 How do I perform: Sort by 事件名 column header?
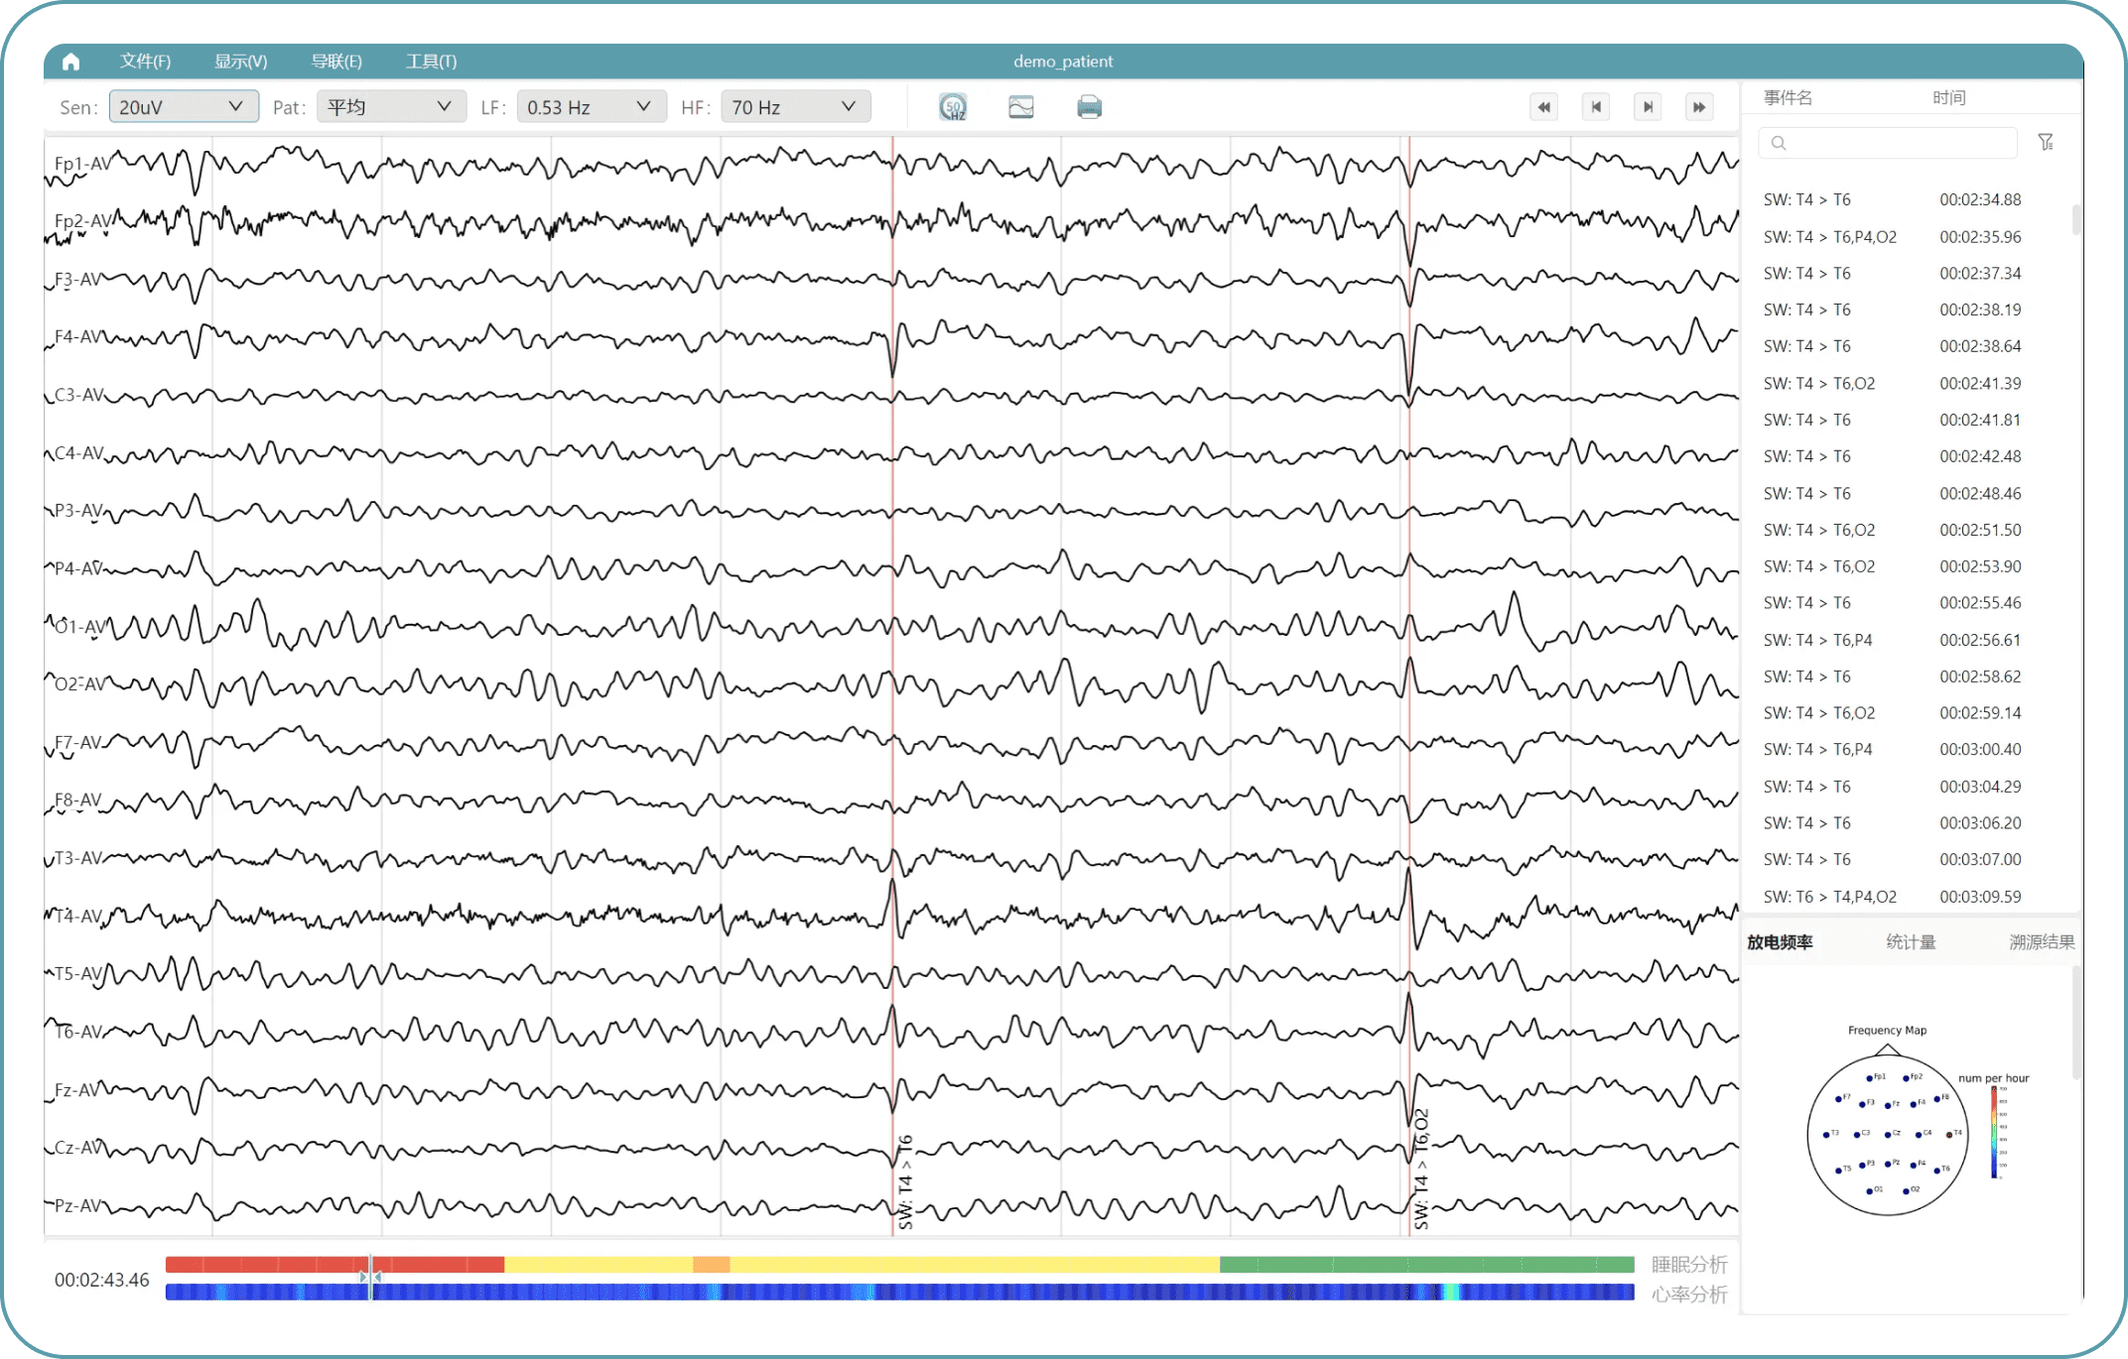pos(1789,97)
